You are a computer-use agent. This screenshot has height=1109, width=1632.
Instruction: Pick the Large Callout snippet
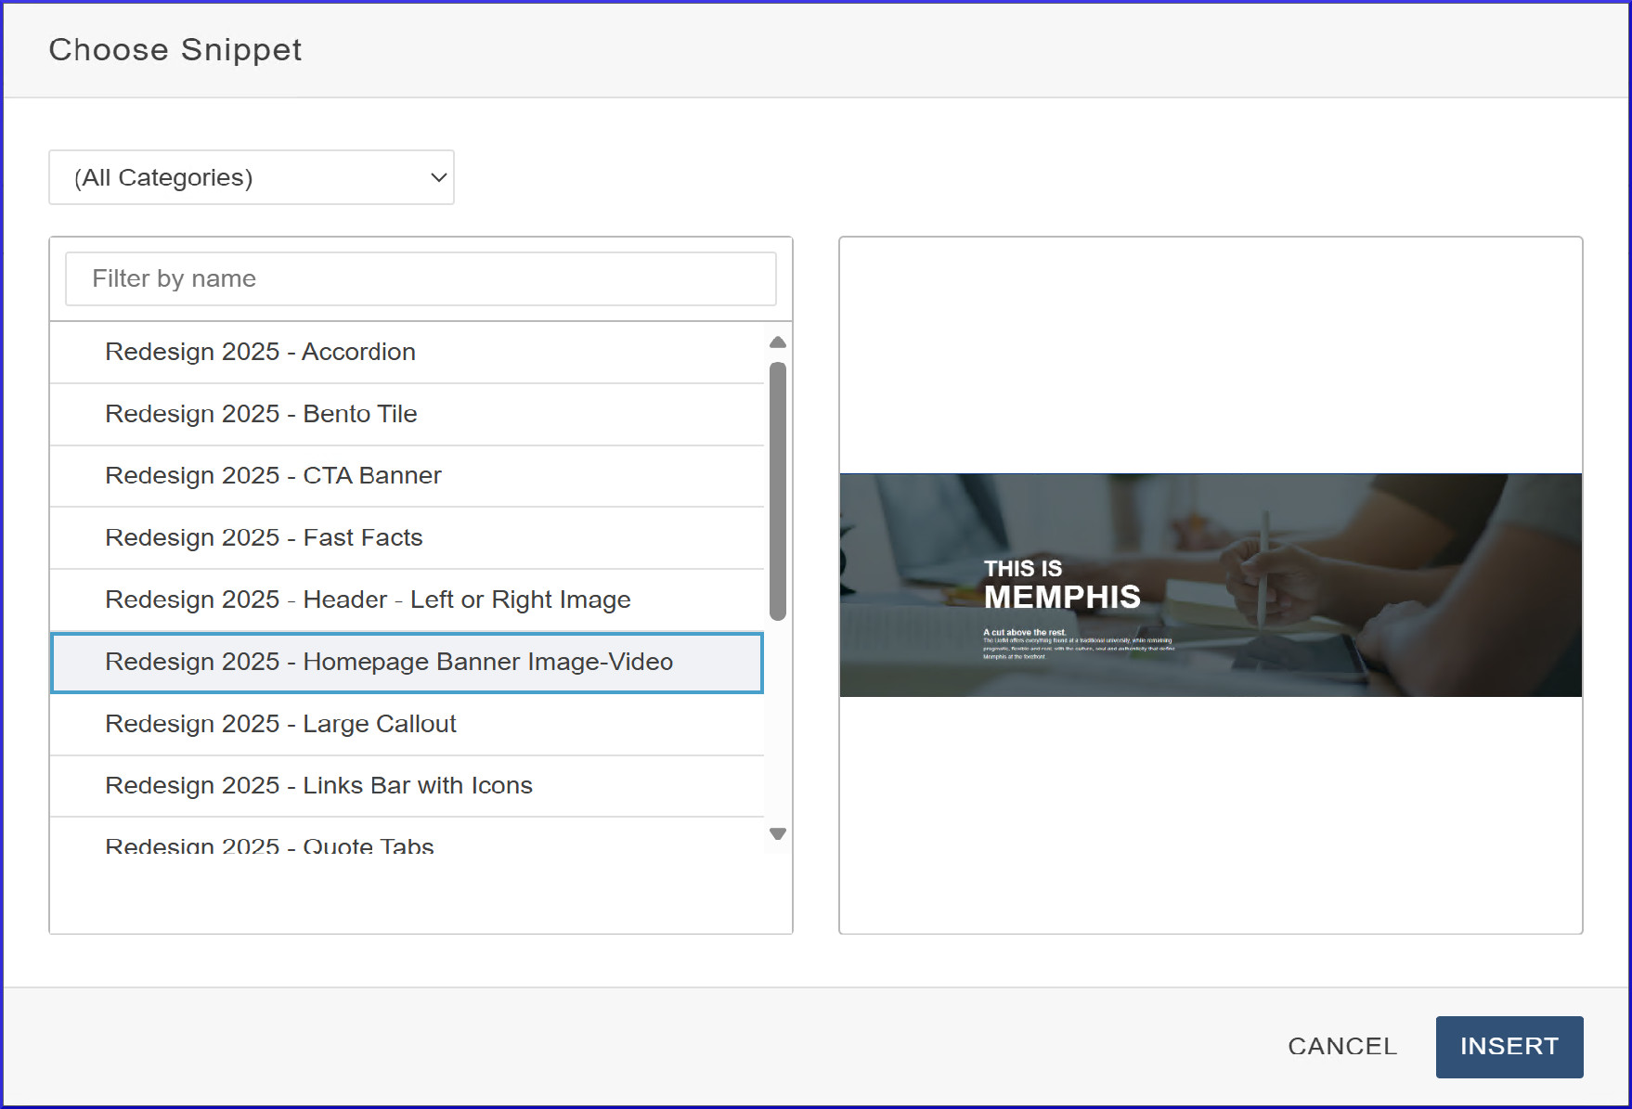(x=280, y=724)
